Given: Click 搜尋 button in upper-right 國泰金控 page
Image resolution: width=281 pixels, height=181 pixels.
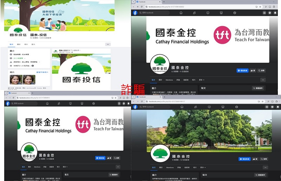Looking at the screenshot, I should tap(261, 70).
